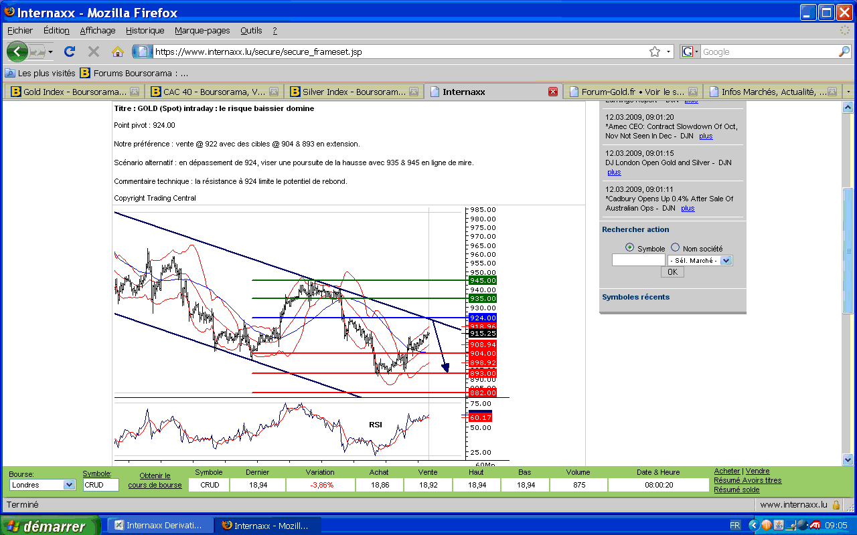The width and height of the screenshot is (857, 535).
Task: Click the vertical scrollbar thumb
Action: [848, 251]
